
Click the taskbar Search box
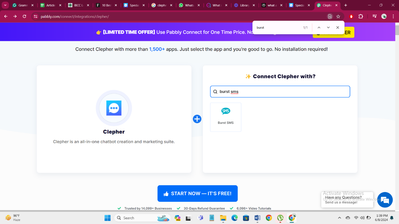pyautogui.click(x=142, y=218)
